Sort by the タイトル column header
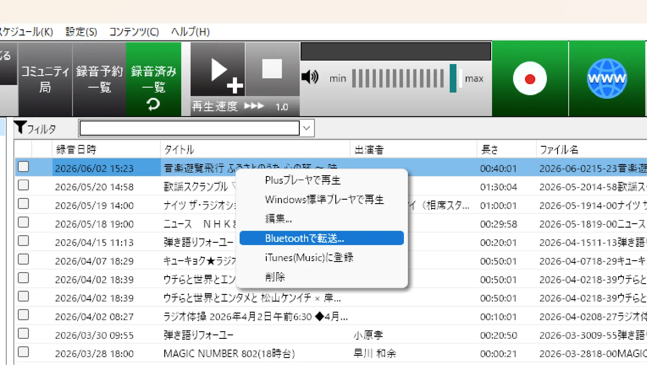647x365 pixels. click(x=255, y=150)
